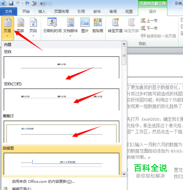Viewport: 183px width, 190px height.
Task: Undo the last action
Action: pos(18,3)
